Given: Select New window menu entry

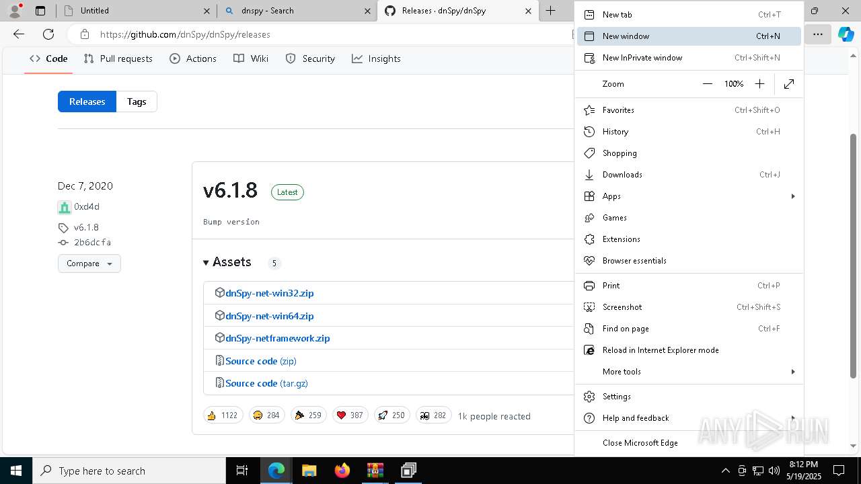Looking at the screenshot, I should [689, 36].
